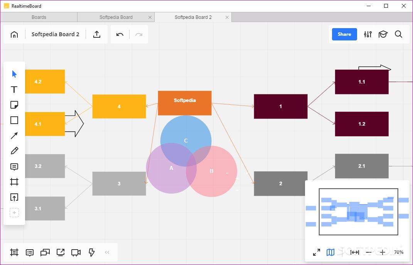Open comments list in bottom toolbar
Screen dimensions: 413x265
[x=30, y=253]
